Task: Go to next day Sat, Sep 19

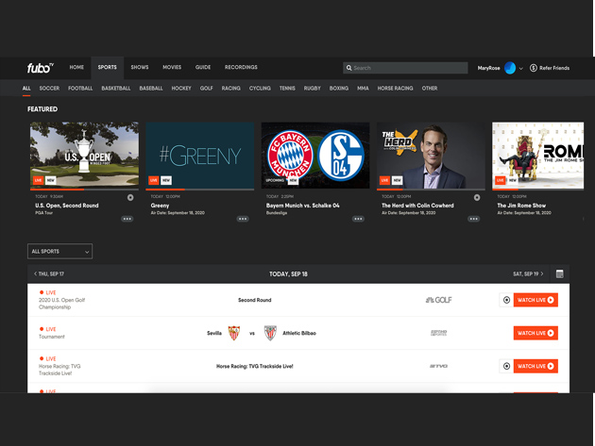Action: 528,273
